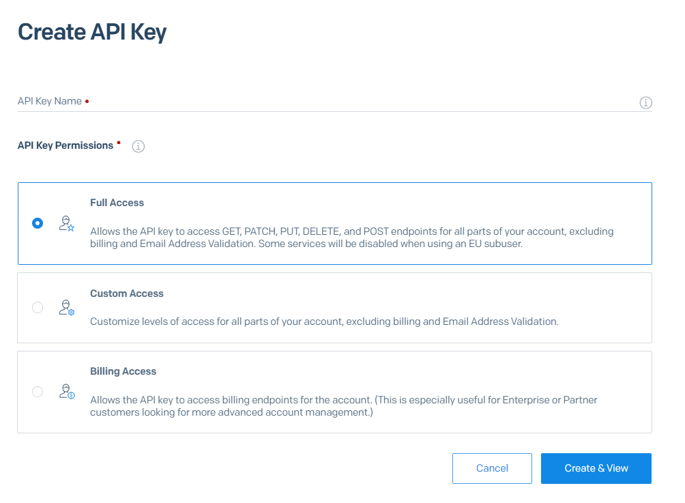Viewport: 685px width, 503px height.
Task: Click the Custom Access card title
Action: [127, 293]
